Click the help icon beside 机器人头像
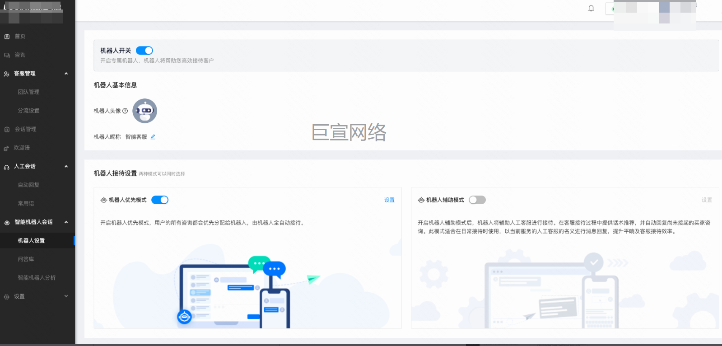The width and height of the screenshot is (722, 346). pyautogui.click(x=125, y=111)
